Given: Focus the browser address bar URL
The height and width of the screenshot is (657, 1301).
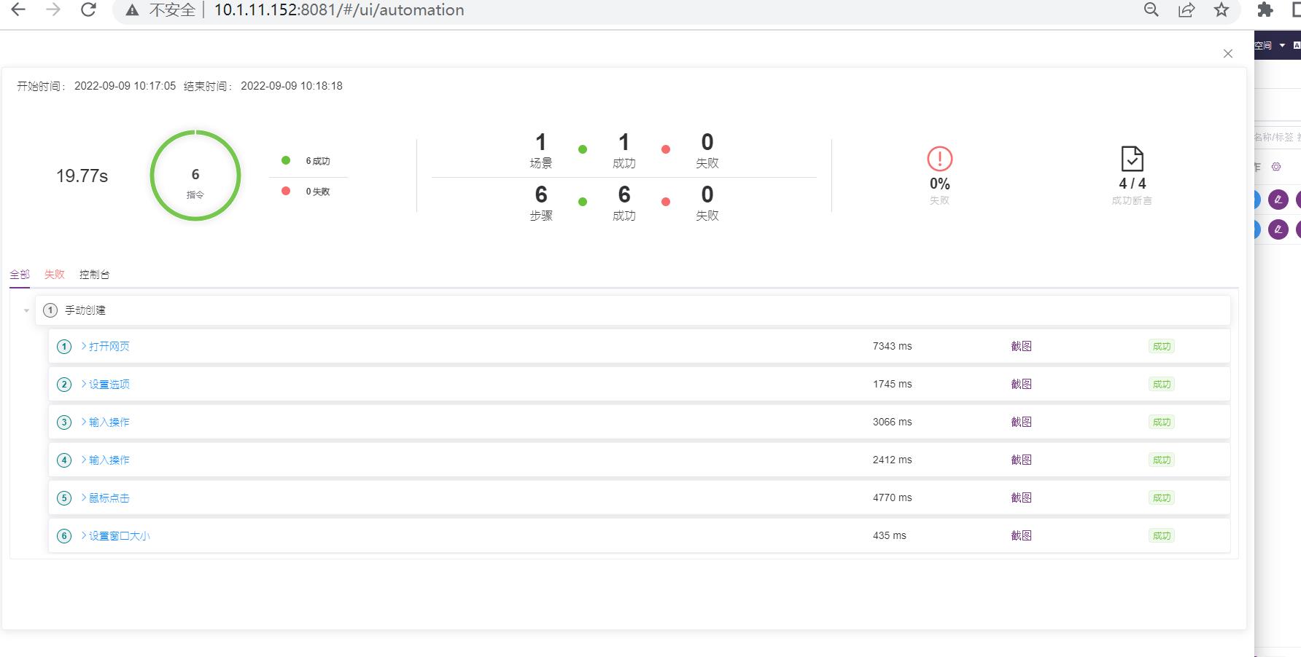Looking at the screenshot, I should (339, 10).
